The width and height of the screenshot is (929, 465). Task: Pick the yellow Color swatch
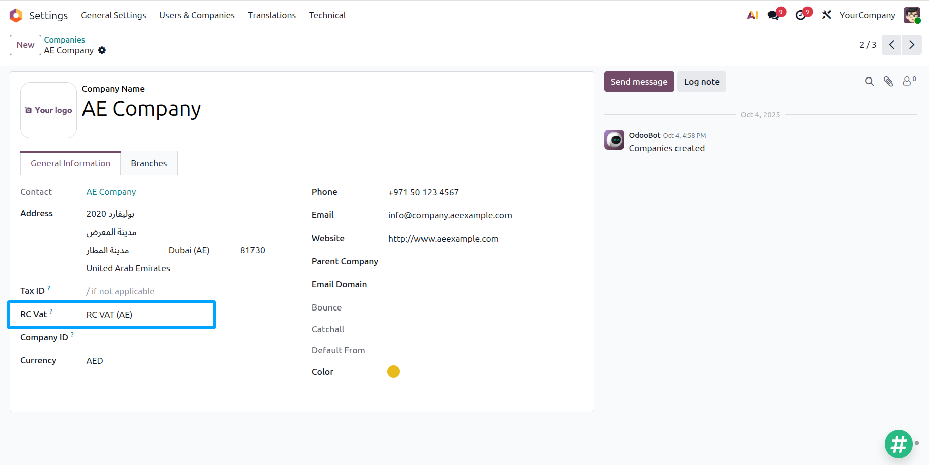pyautogui.click(x=393, y=372)
